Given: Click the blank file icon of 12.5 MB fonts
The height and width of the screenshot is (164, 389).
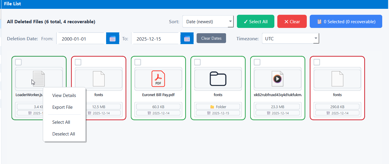Looking at the screenshot, I should tap(99, 79).
